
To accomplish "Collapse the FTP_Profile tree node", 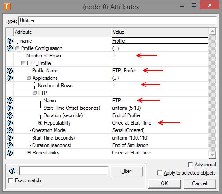I will coord(23,63).
